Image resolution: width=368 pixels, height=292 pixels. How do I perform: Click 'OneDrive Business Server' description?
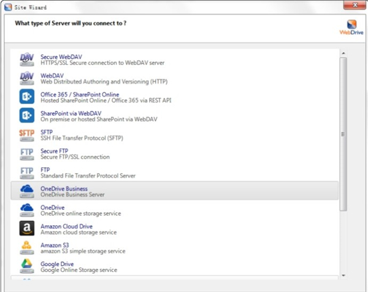(x=72, y=194)
